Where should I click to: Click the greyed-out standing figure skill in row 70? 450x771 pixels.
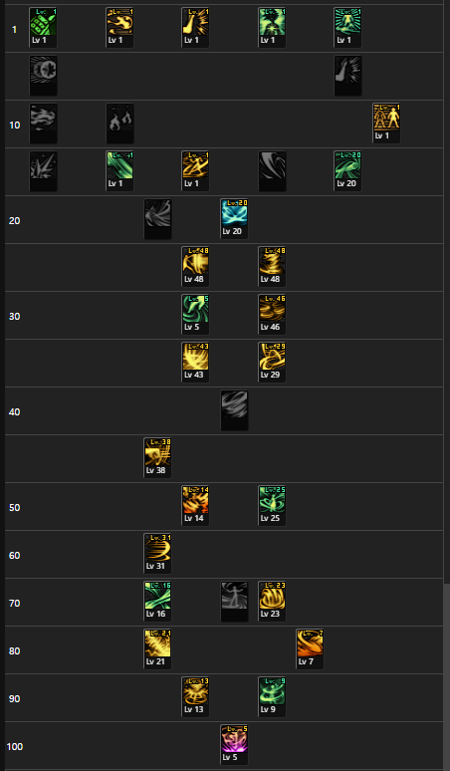coord(234,602)
